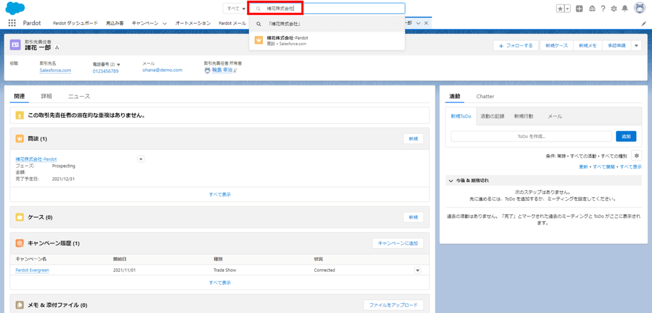Click the Salesforce cloud logo
Image resolution: width=652 pixels, height=313 pixels.
(15, 8)
